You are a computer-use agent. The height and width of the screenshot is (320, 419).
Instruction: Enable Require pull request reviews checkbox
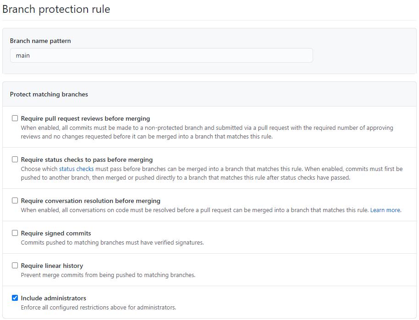pos(15,118)
